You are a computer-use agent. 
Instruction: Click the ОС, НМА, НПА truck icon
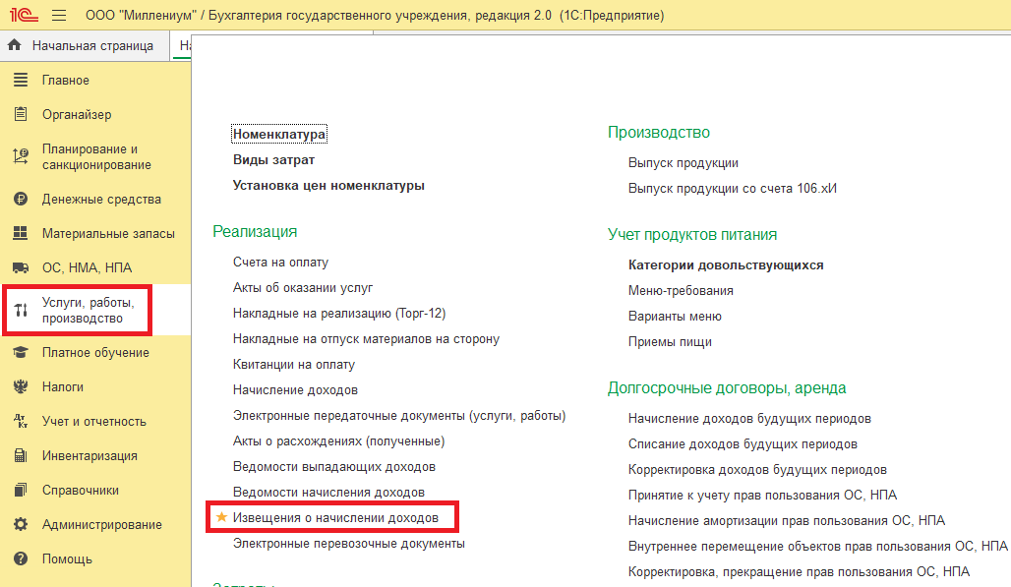(x=21, y=267)
